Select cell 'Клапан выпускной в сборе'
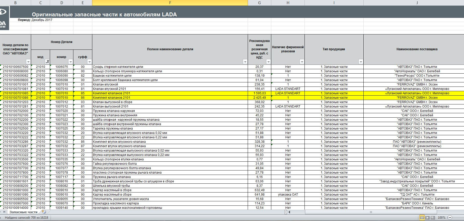 pos(170,102)
